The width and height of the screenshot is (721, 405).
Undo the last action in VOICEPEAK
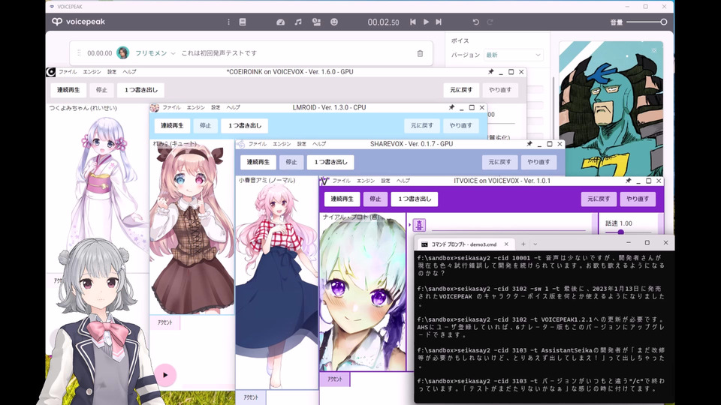coord(476,22)
